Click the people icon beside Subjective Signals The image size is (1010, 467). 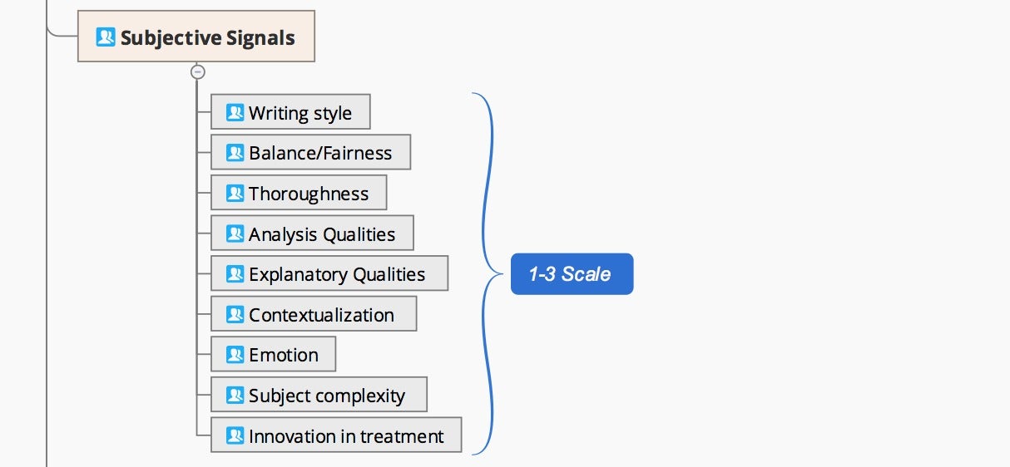[106, 37]
